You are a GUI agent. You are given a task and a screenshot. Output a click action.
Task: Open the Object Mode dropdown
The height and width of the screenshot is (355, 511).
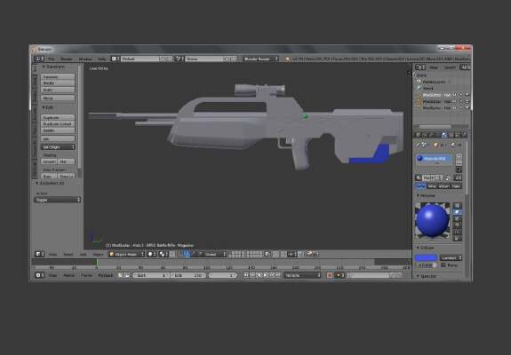click(x=126, y=254)
